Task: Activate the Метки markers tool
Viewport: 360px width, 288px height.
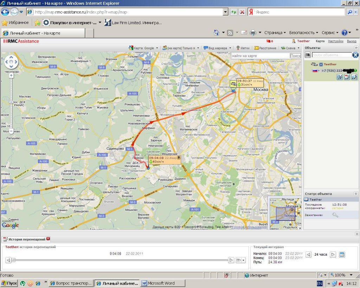Action: click(243, 48)
